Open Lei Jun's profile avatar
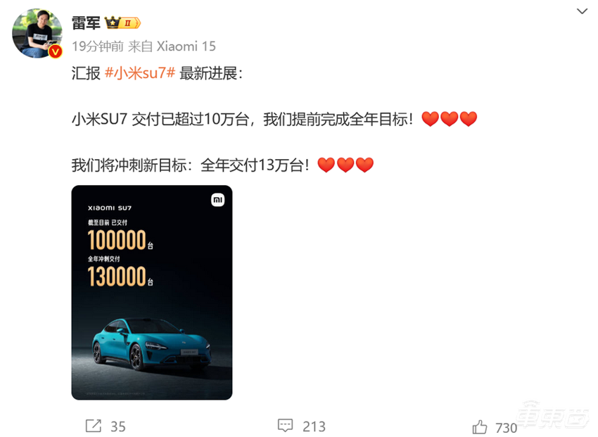 37,34
